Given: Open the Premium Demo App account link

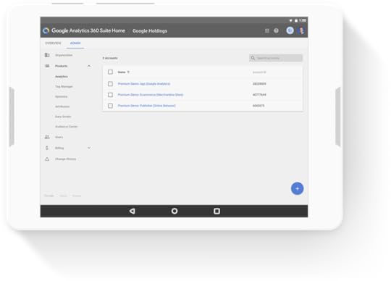Looking at the screenshot, I should 144,84.
